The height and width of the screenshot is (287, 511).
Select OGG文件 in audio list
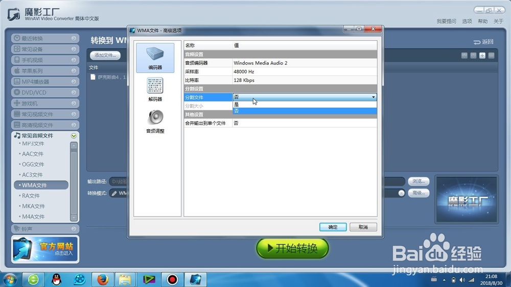[x=33, y=164]
